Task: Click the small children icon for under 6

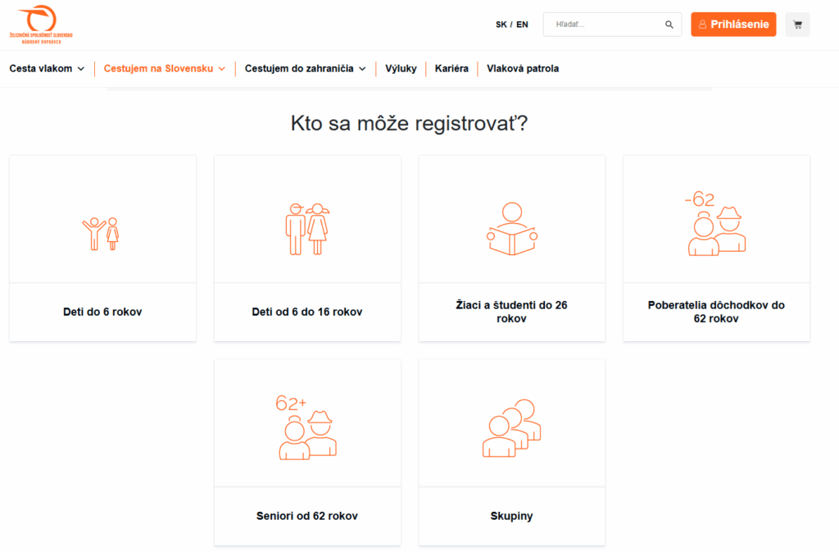Action: (102, 233)
